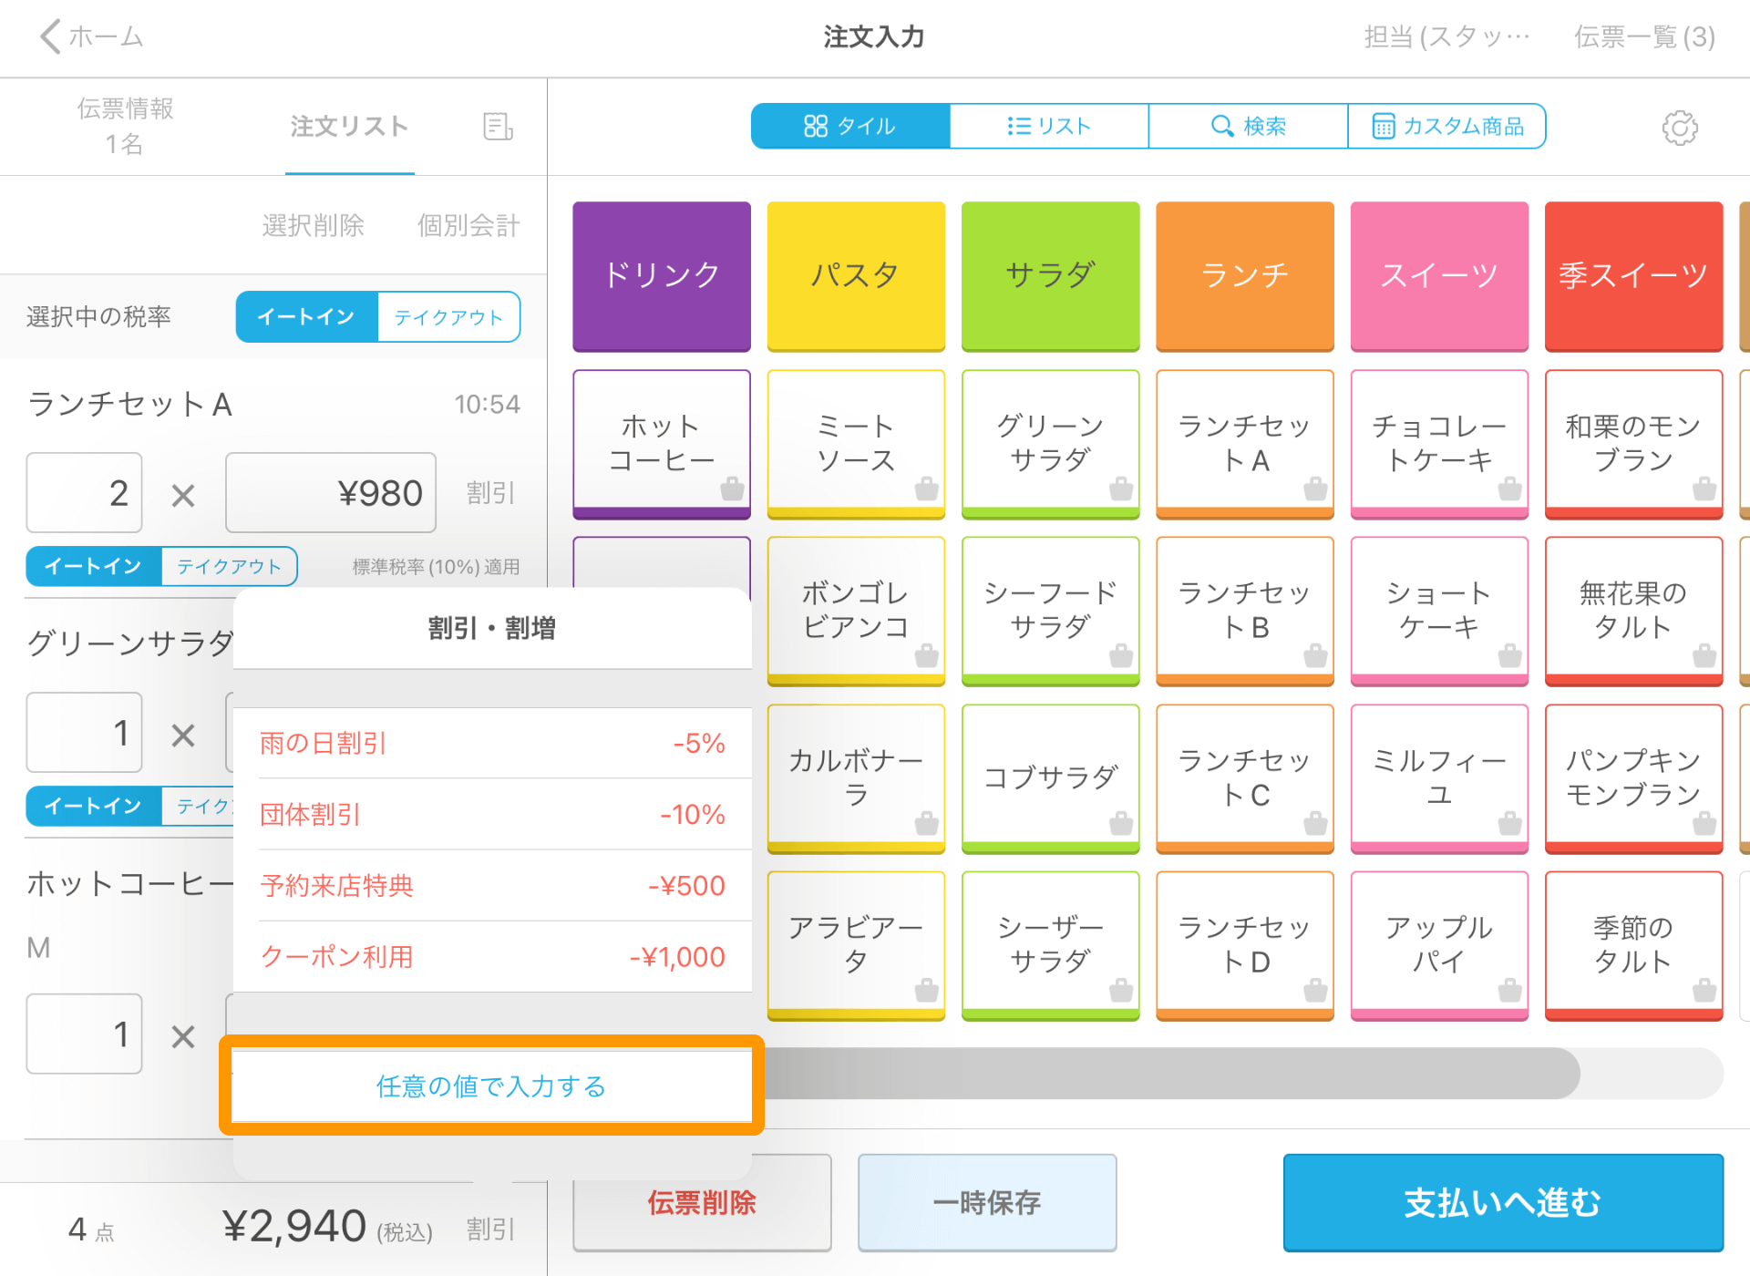Switch to タイル view tab
The height and width of the screenshot is (1276, 1750).
click(x=850, y=126)
